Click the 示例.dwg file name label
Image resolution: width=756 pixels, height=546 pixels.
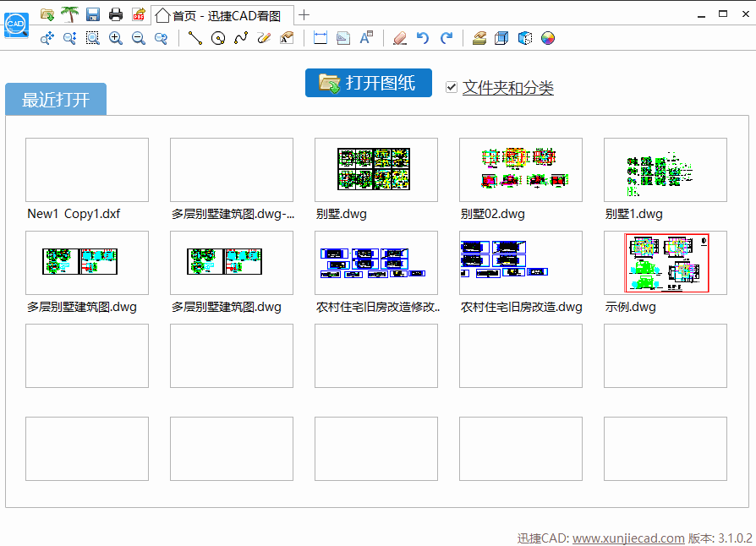pyautogui.click(x=630, y=307)
